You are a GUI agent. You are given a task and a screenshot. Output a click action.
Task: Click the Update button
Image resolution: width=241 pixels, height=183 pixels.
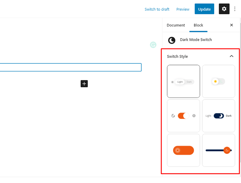tap(204, 9)
